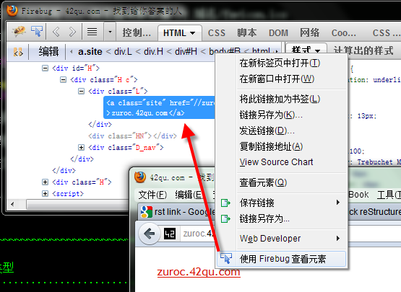Choose 使用 Firebug 查看元素
Viewport: 401px width, 292px height.
tap(282, 259)
